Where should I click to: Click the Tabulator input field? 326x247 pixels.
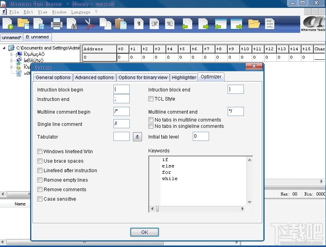[x=121, y=137]
